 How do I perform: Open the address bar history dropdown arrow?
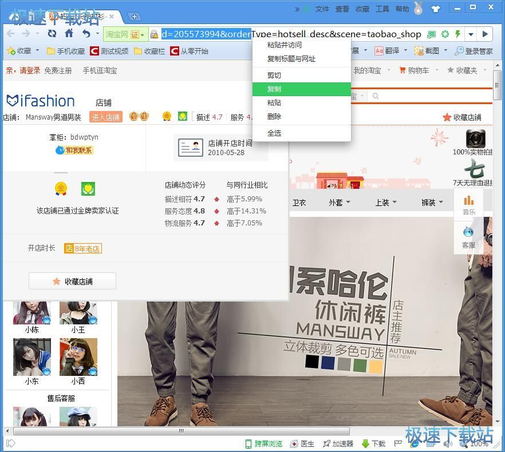pos(471,34)
